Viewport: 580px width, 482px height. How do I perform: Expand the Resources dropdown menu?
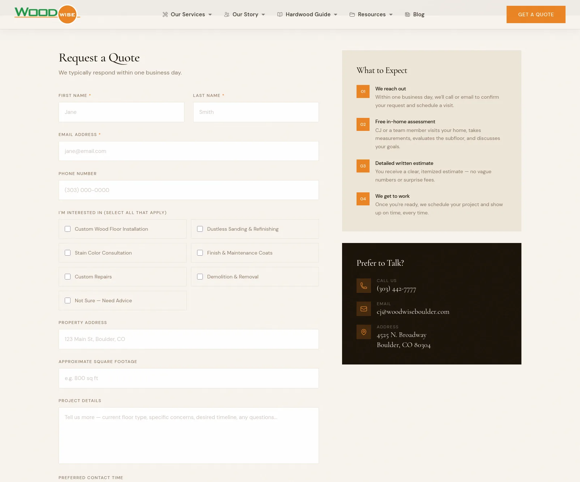pyautogui.click(x=371, y=14)
